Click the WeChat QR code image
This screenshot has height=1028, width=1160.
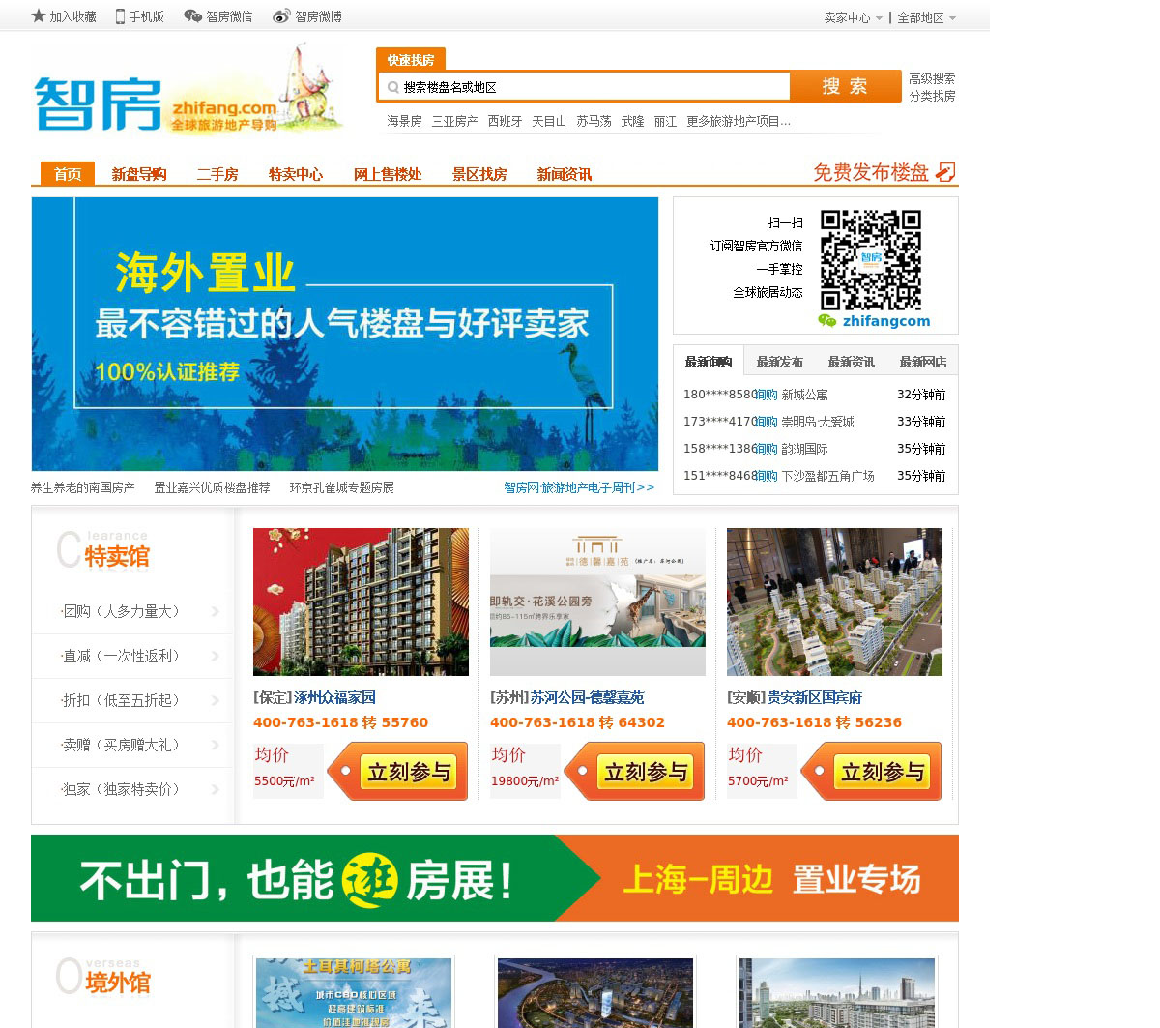click(x=871, y=259)
